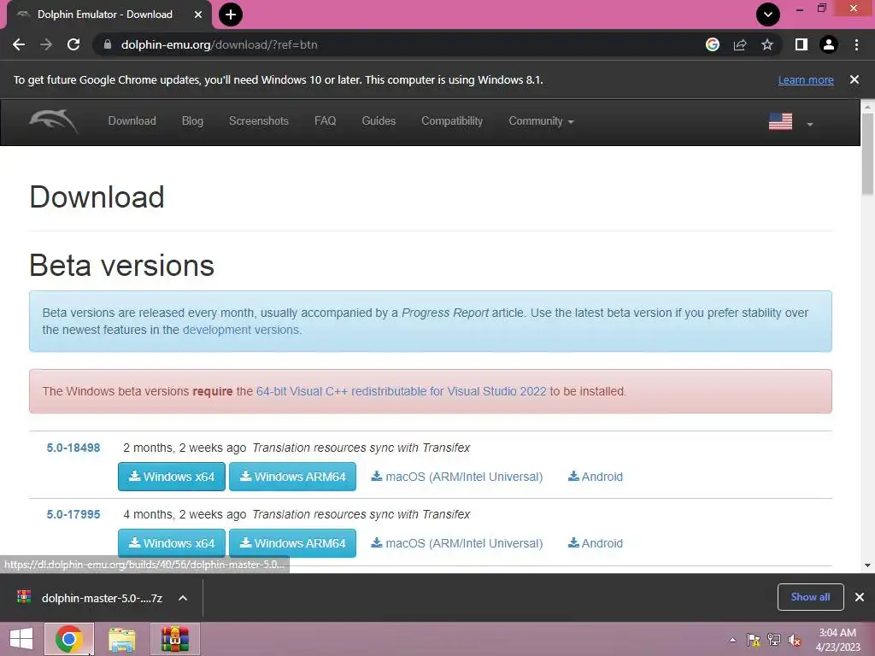Open build 5.0-17995 details link

coord(73,513)
